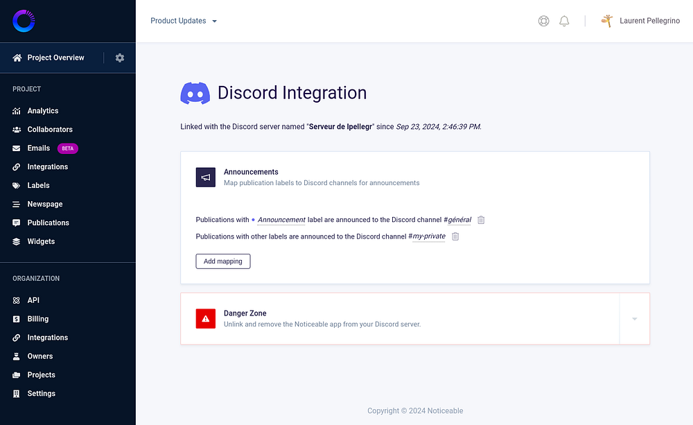This screenshot has height=425, width=693.
Task: Open Billing page
Action: pos(38,319)
